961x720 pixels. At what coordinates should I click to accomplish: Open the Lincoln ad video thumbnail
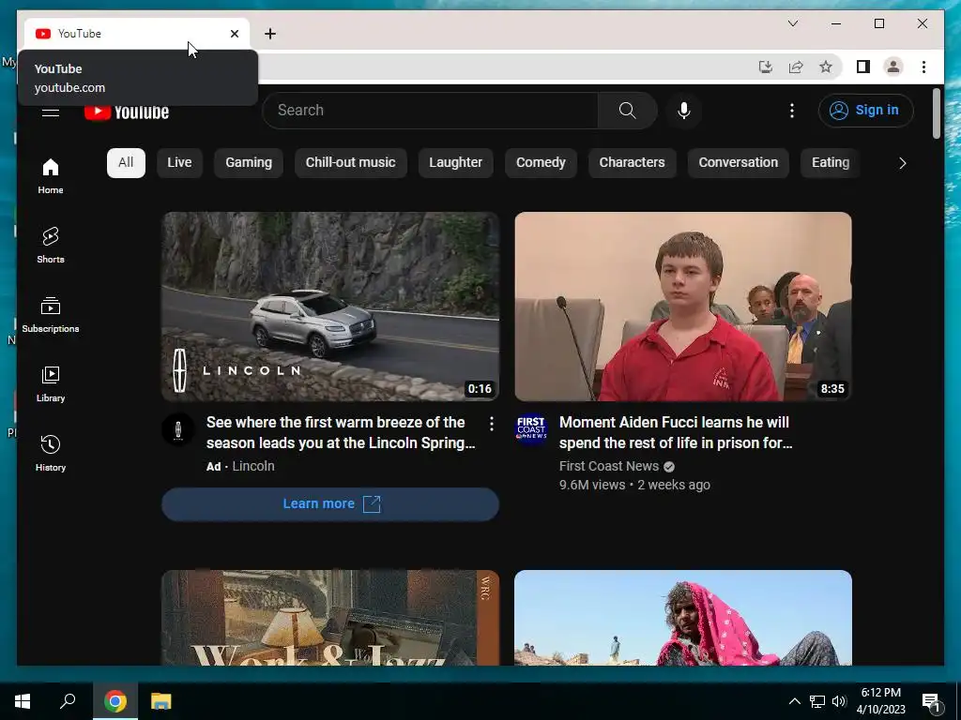(330, 307)
